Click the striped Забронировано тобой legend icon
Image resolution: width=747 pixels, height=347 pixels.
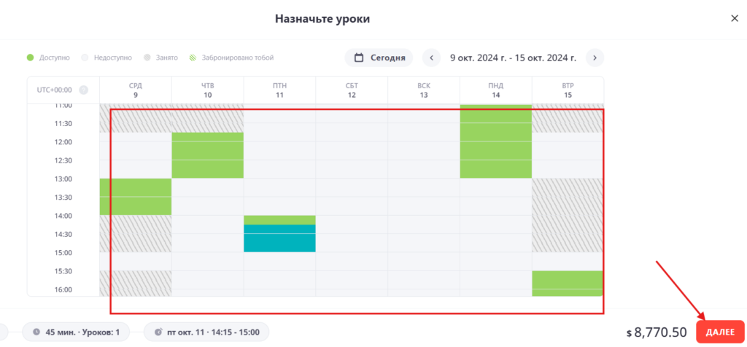[x=193, y=58]
